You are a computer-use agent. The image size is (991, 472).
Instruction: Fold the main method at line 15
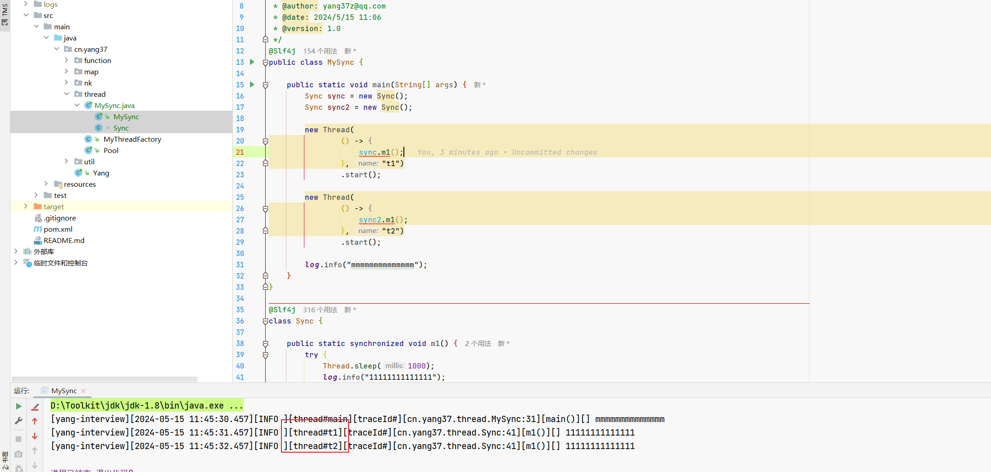point(265,85)
